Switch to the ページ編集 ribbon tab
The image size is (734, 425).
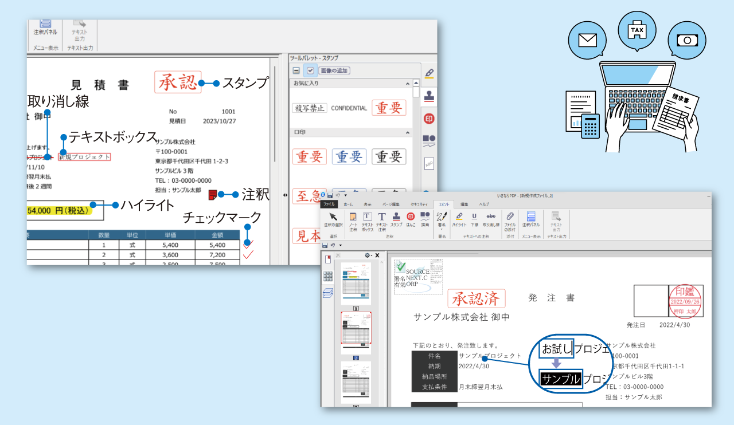point(390,204)
